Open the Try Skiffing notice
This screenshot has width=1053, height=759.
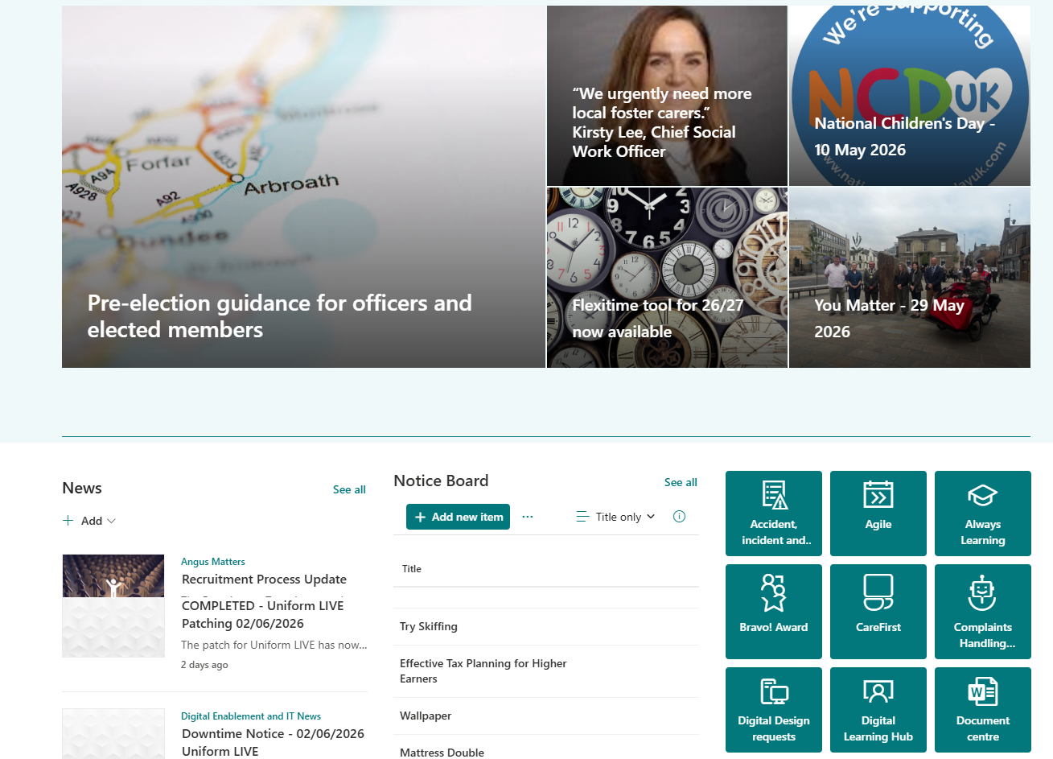pos(429,626)
